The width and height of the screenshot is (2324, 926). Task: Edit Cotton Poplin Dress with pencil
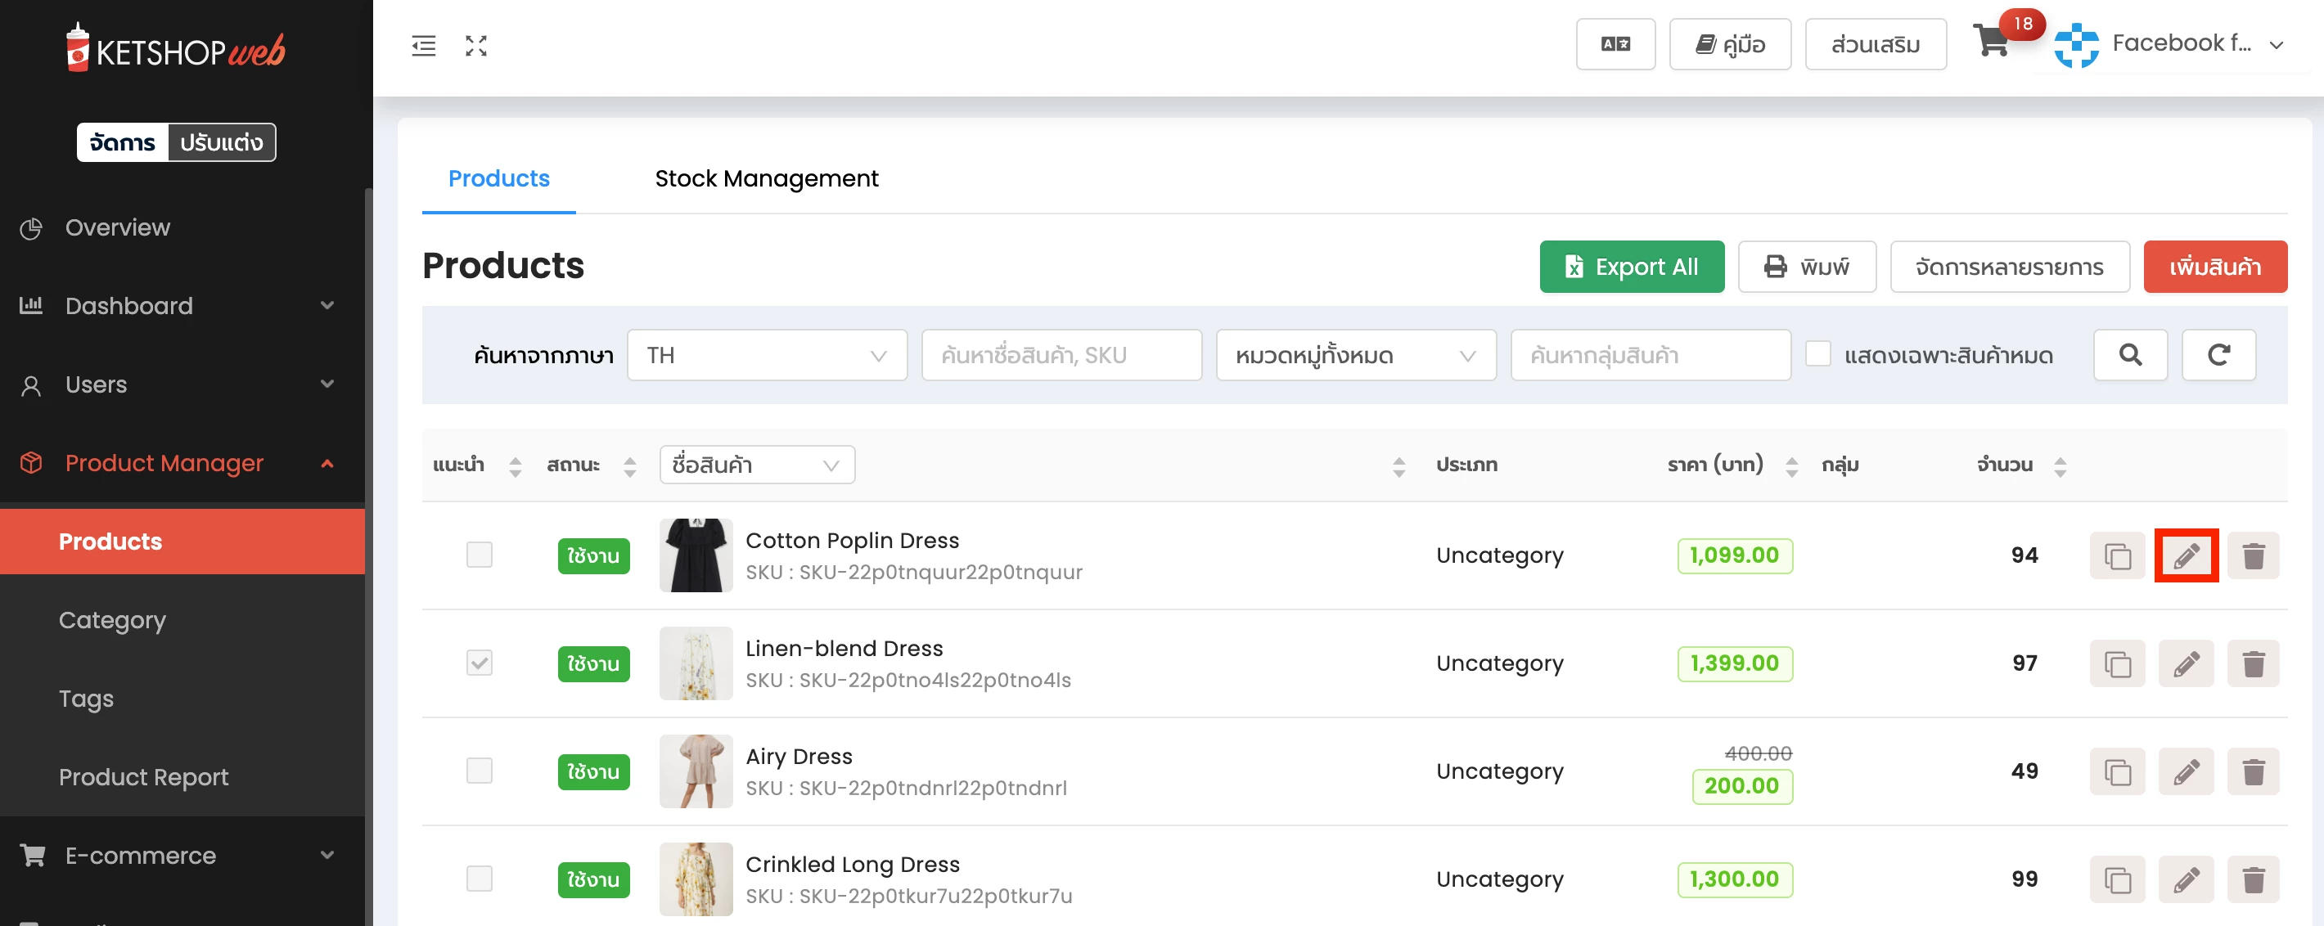pos(2186,555)
